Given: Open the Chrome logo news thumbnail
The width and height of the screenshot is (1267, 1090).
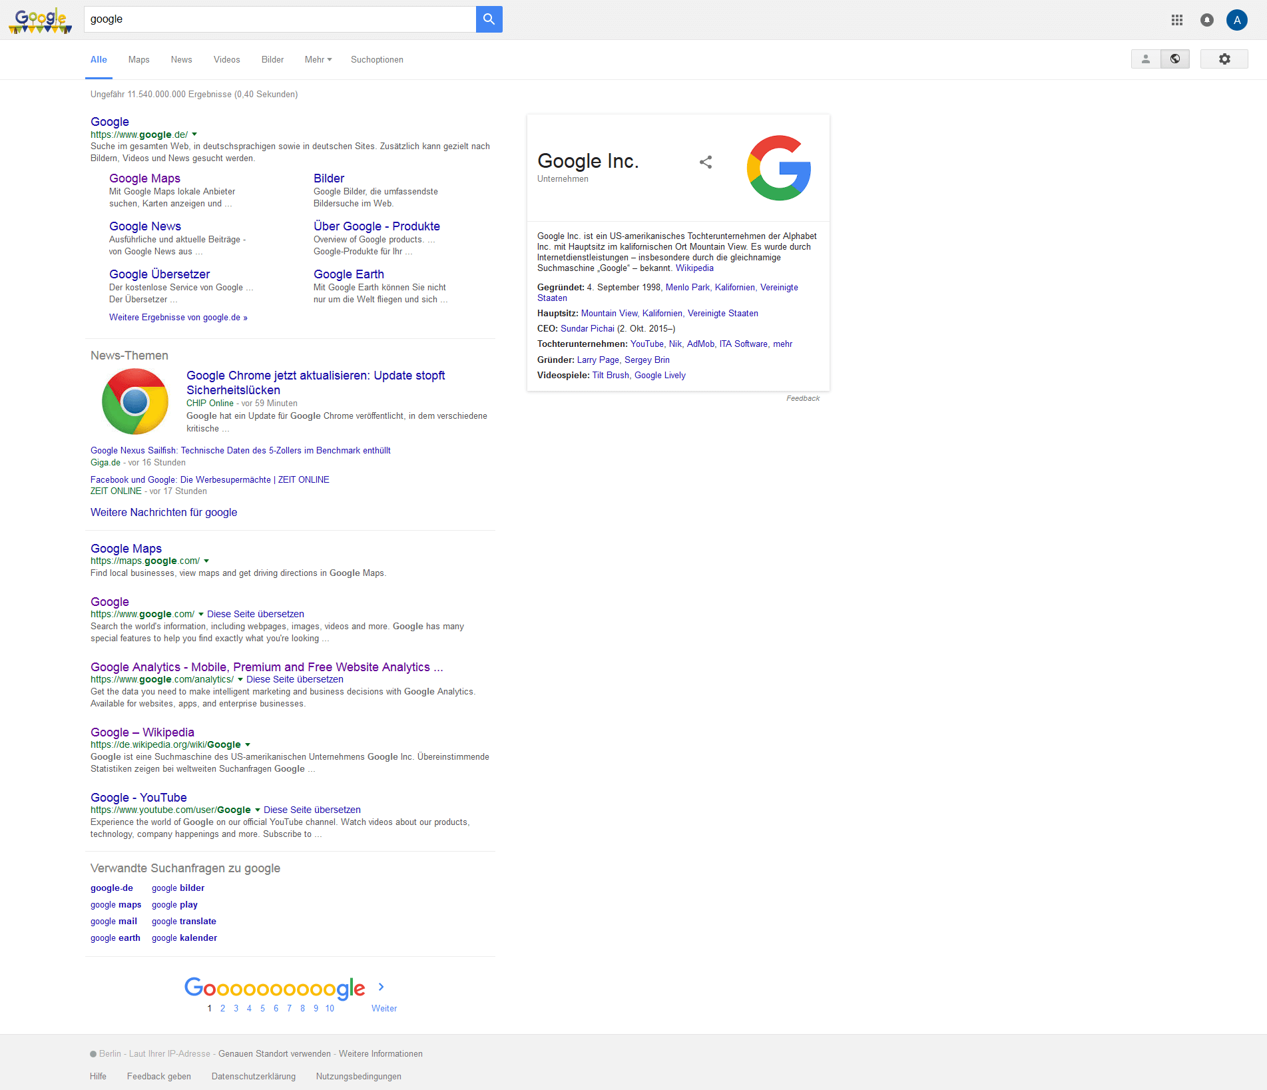Looking at the screenshot, I should [135, 402].
